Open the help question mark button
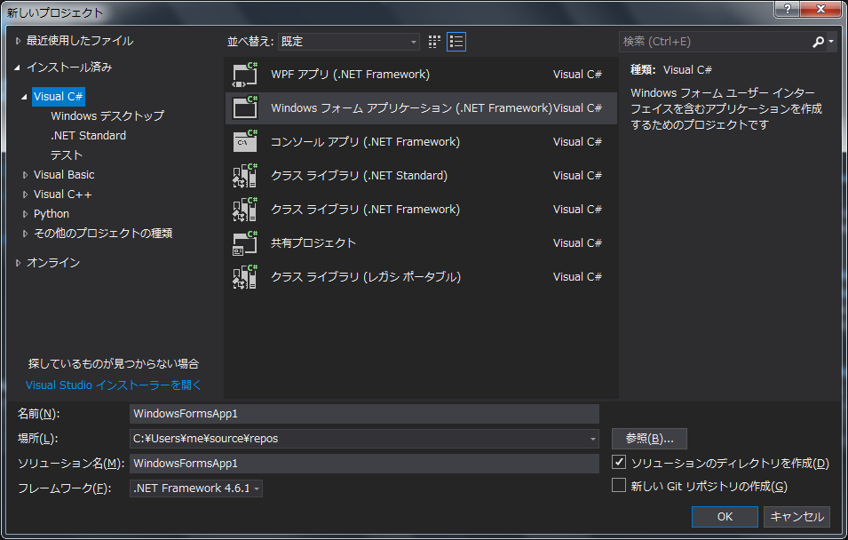848x540 pixels. (788, 9)
